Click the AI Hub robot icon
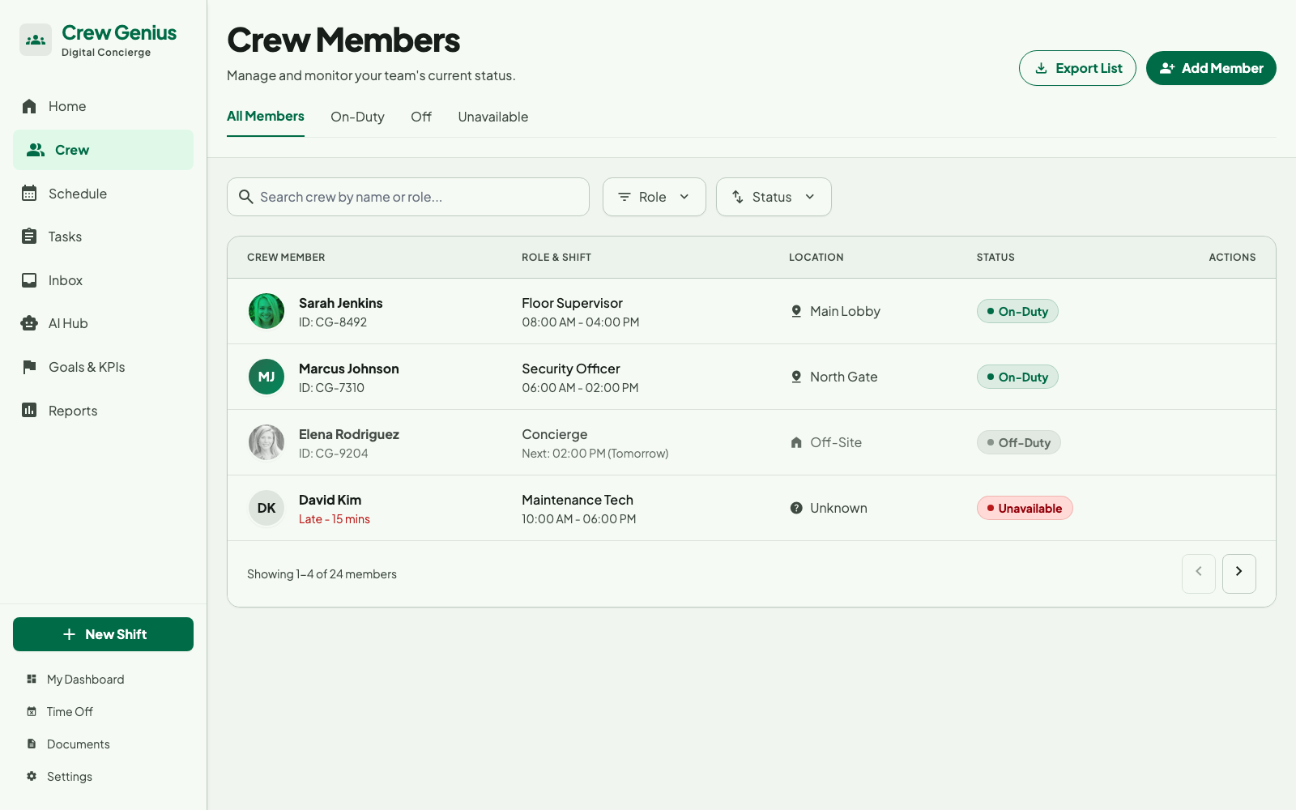 point(29,323)
